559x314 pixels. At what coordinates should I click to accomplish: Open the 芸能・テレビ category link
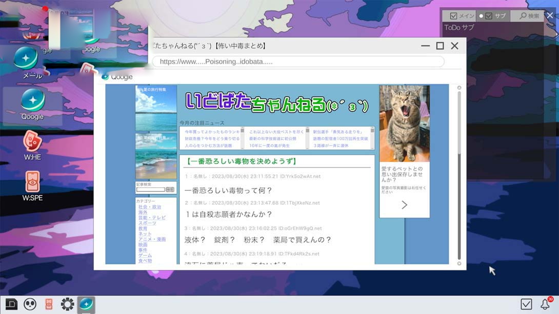(152, 218)
